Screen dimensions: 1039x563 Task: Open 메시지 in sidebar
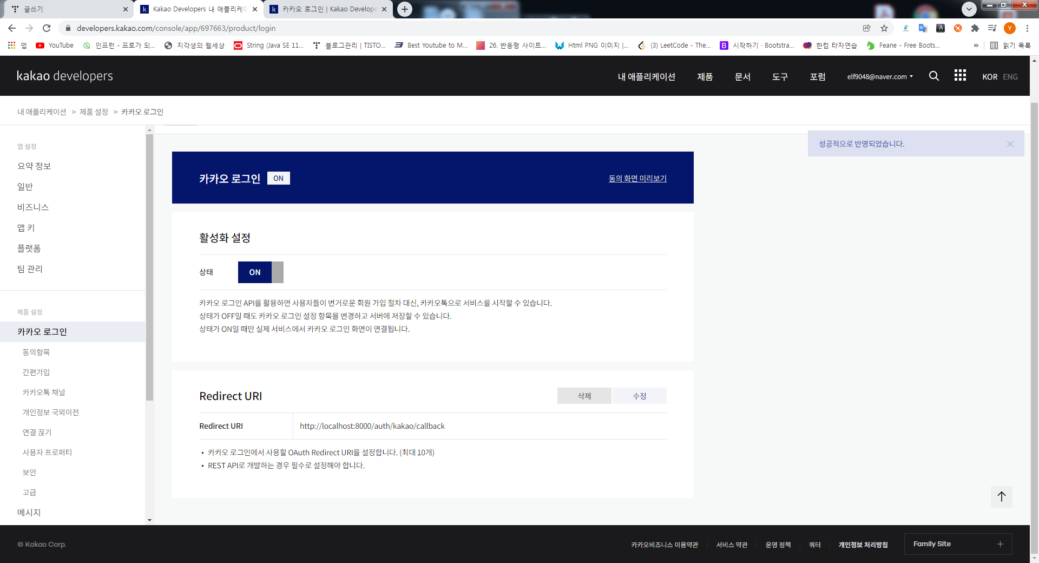(29, 513)
